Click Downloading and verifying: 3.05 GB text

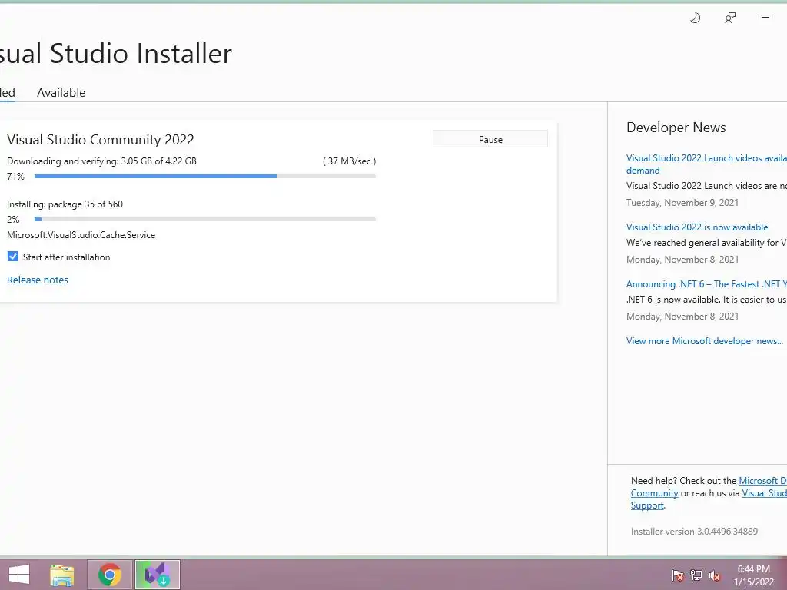102,161
